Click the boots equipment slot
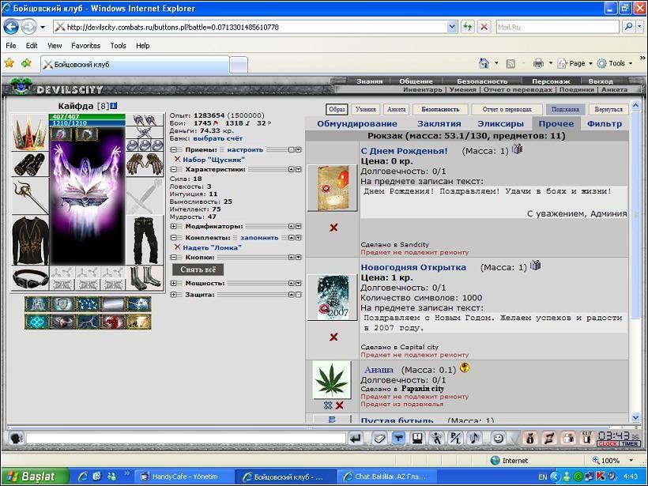The image size is (648, 486). [145, 278]
